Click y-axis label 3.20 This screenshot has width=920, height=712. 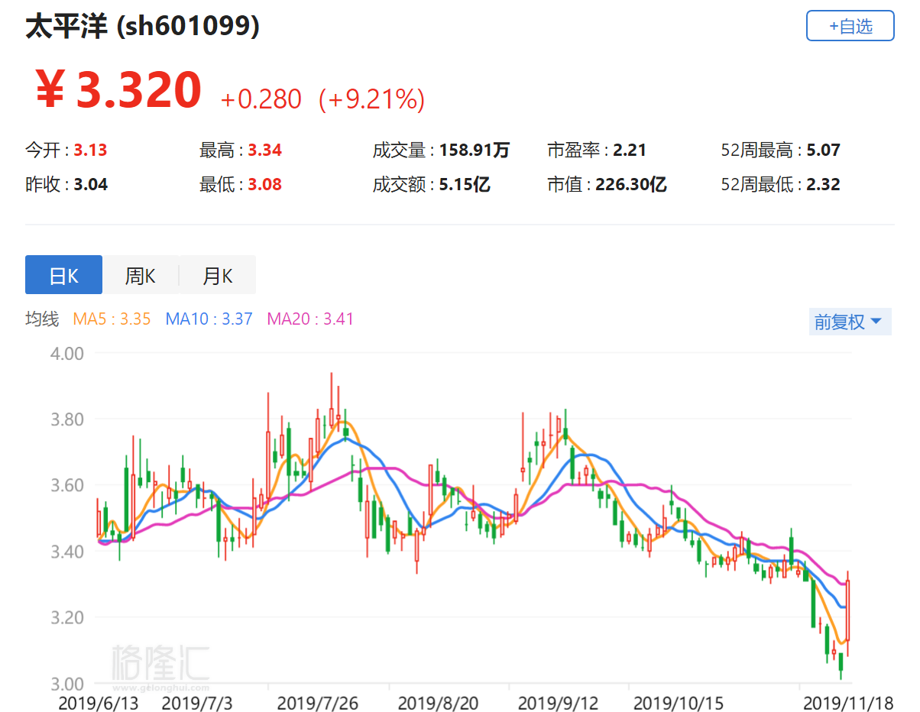[68, 617]
